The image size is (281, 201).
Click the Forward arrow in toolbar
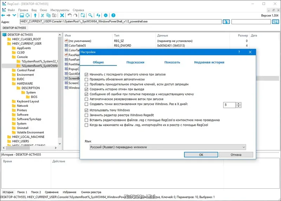(8, 15)
